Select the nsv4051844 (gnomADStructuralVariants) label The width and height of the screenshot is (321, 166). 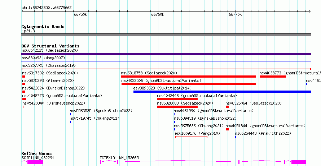point(265,126)
